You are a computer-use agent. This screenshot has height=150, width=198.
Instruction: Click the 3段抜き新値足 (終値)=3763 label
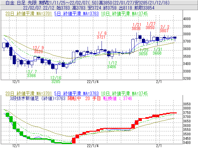coord(38,98)
